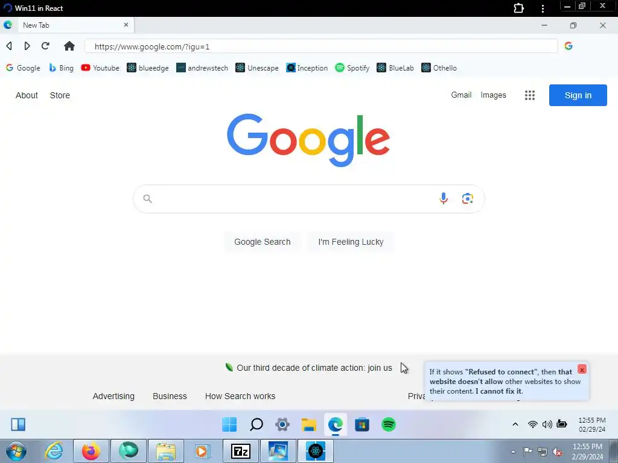Open the Win11 taskbar search magnifier
Image resolution: width=618 pixels, height=463 pixels.
pyautogui.click(x=256, y=424)
